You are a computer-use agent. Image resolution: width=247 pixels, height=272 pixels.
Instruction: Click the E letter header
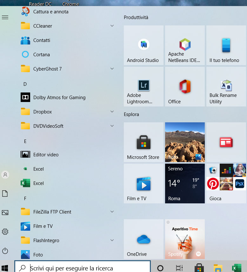(25, 141)
